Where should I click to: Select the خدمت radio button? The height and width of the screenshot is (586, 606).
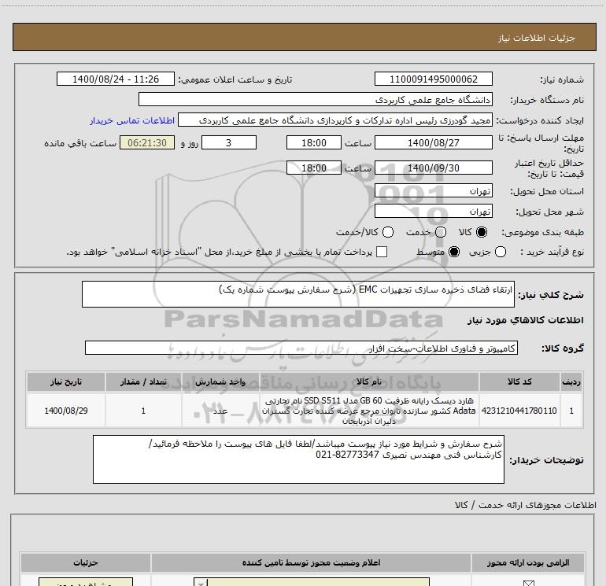441,232
